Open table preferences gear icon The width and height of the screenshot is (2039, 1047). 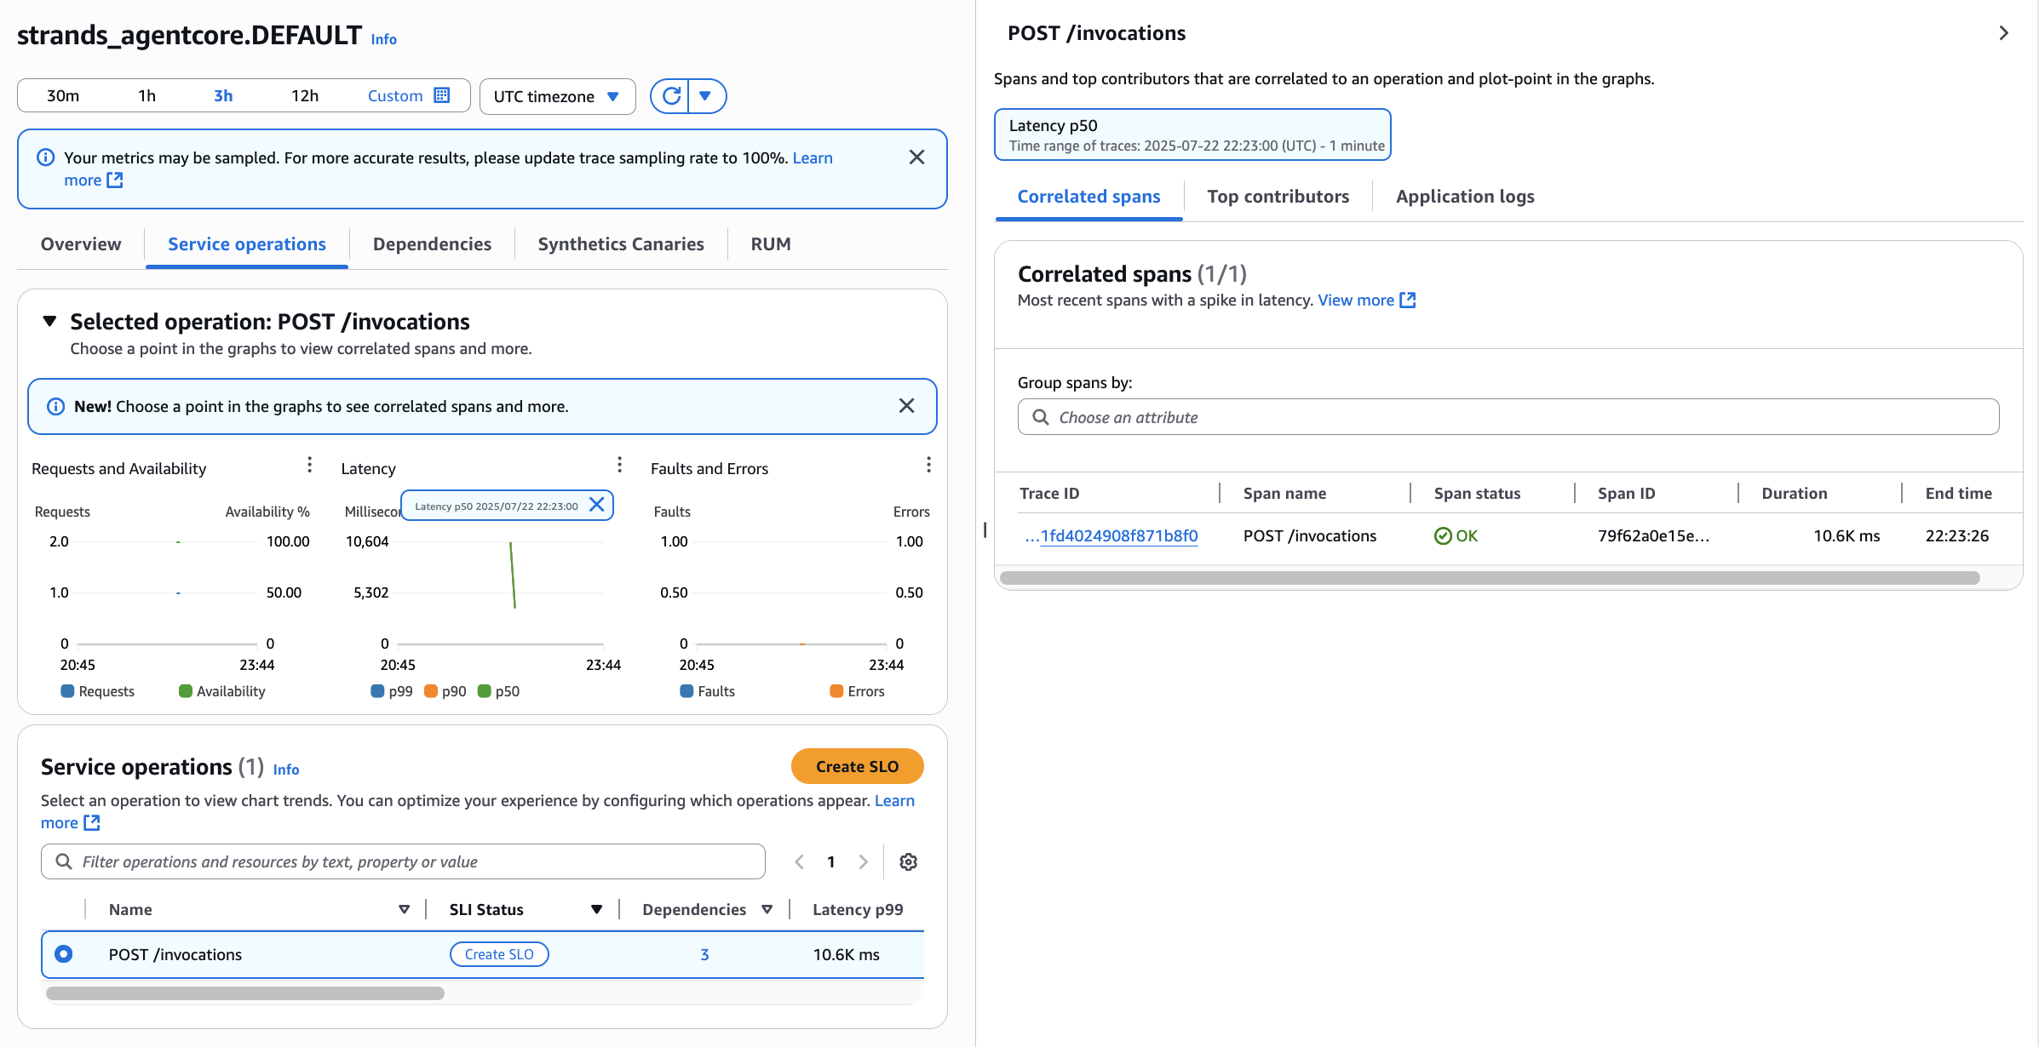[x=908, y=862]
